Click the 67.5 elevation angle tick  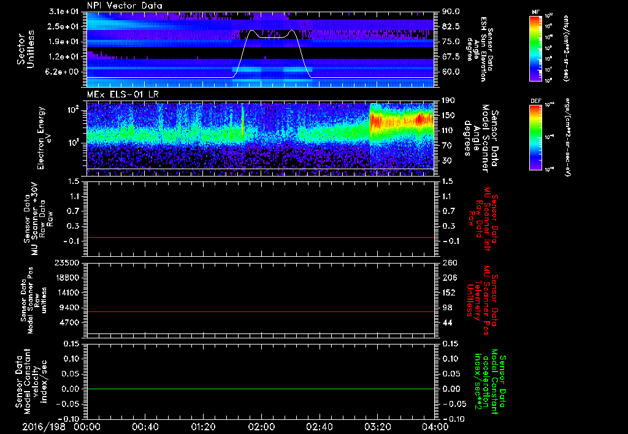(x=451, y=57)
